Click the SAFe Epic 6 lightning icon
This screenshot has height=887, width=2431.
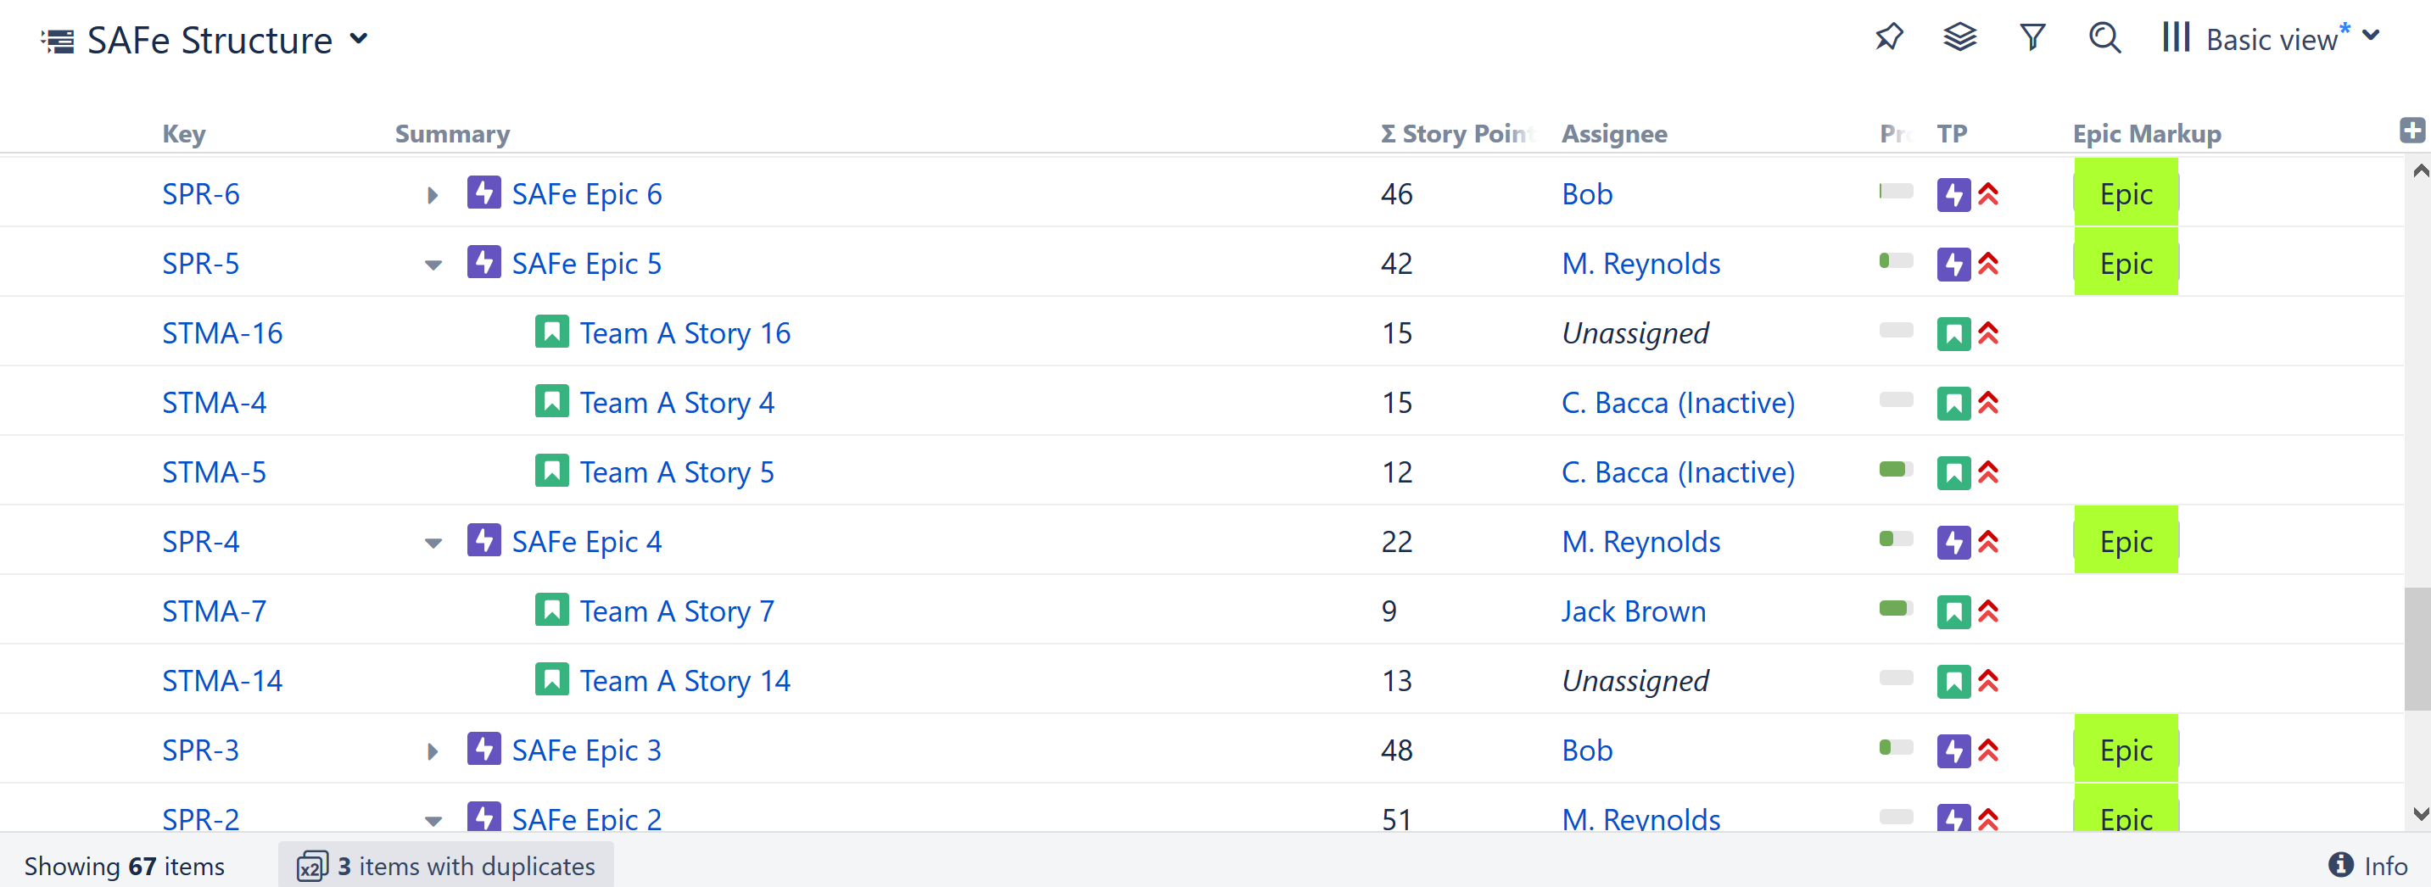pyautogui.click(x=484, y=193)
